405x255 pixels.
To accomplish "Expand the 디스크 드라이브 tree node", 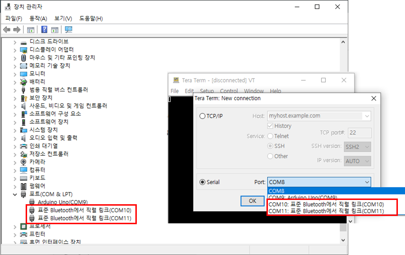I will [15, 42].
